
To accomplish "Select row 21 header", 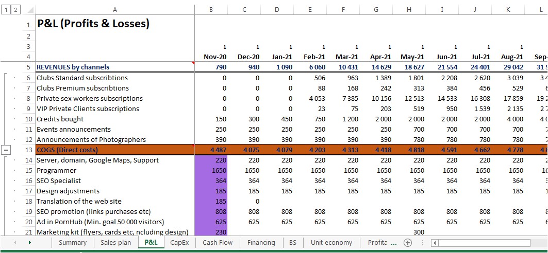I will pos(28,232).
